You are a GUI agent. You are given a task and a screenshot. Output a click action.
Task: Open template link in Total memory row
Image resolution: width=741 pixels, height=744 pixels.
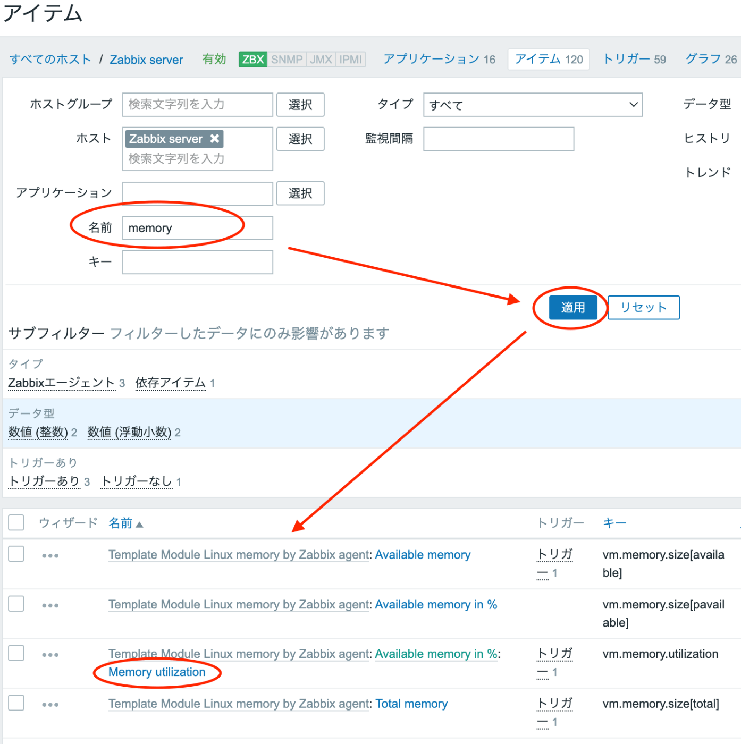[239, 704]
